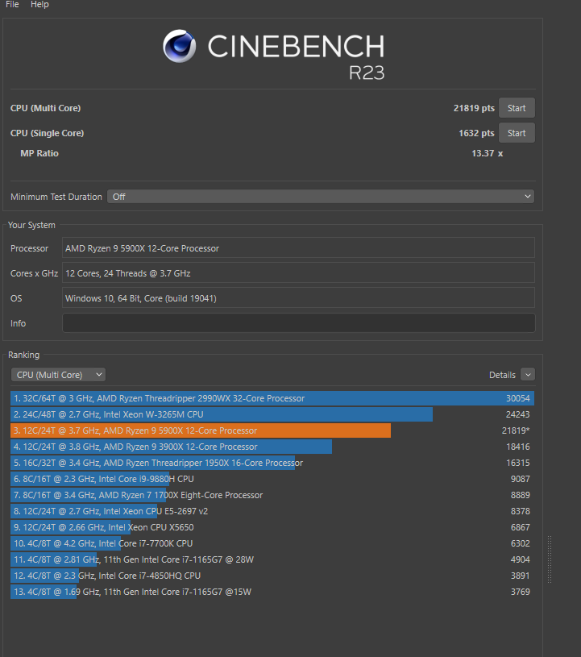Click the Processor name field
This screenshot has height=657, width=581.
[x=298, y=248]
